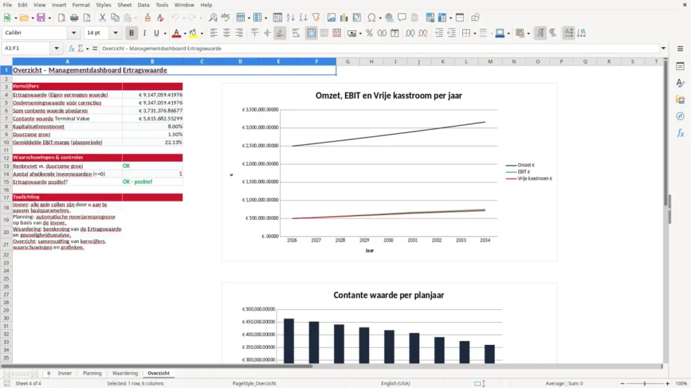691x388 pixels.
Task: Click the sidebar settings hamburger button
Action: click(680, 48)
